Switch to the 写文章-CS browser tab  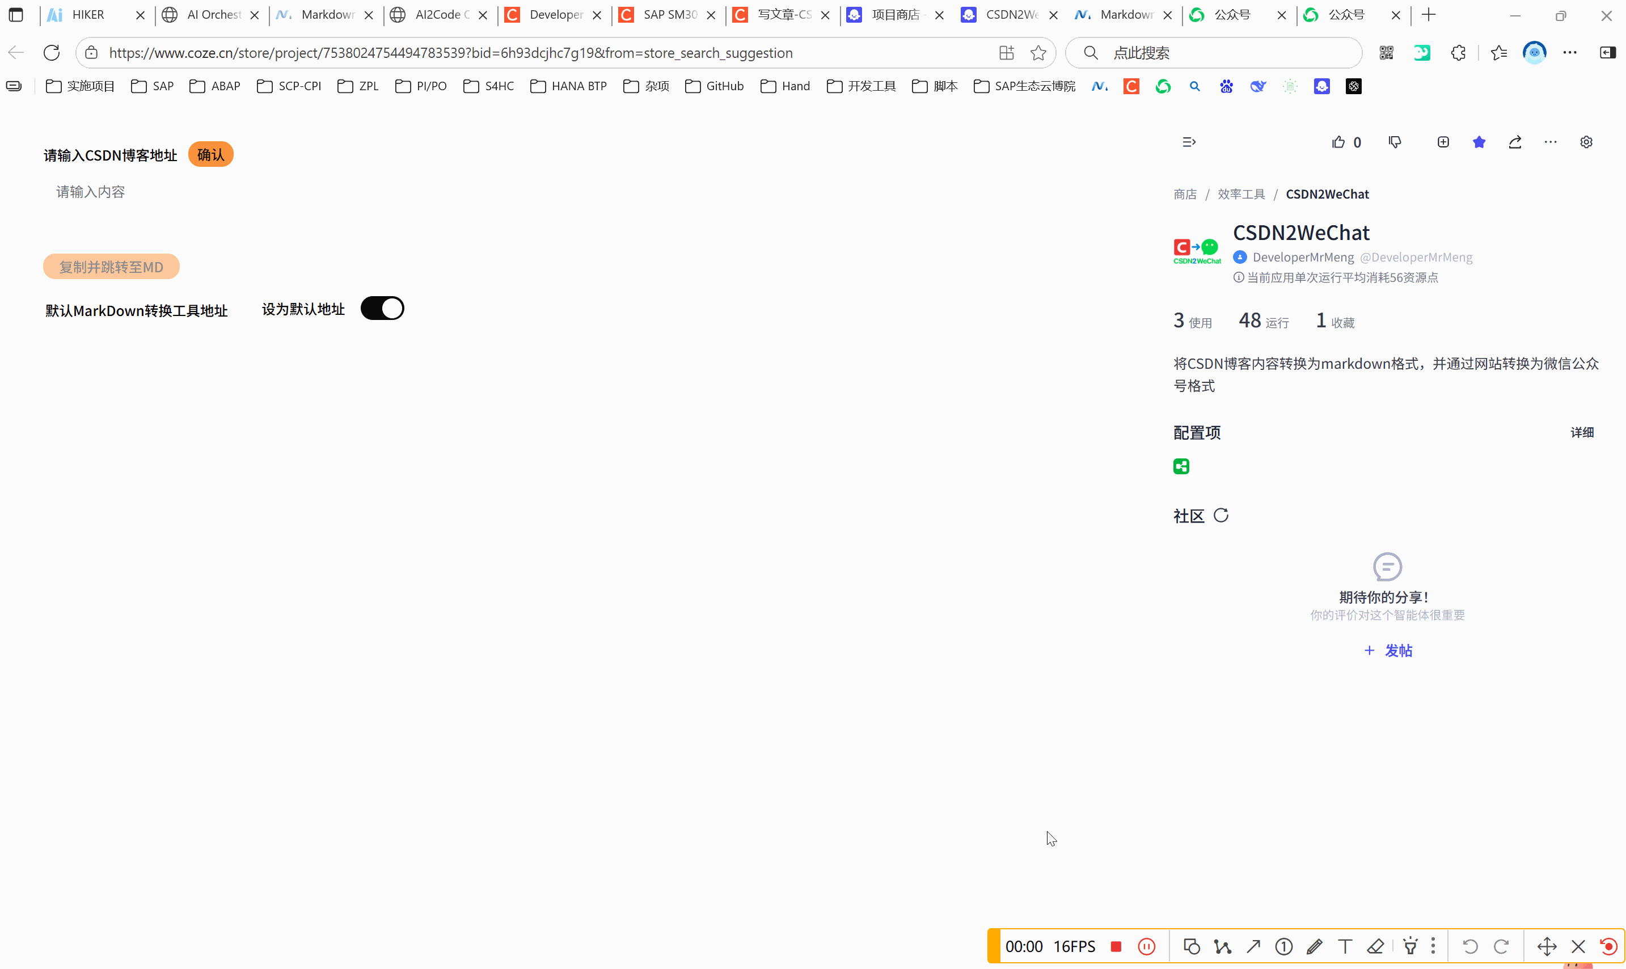tap(784, 14)
